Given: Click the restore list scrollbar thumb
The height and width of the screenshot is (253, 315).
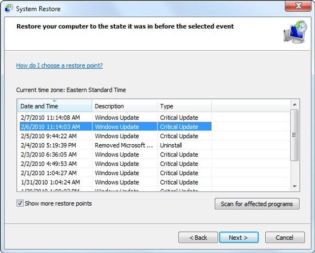Looking at the screenshot, I should (294, 135).
